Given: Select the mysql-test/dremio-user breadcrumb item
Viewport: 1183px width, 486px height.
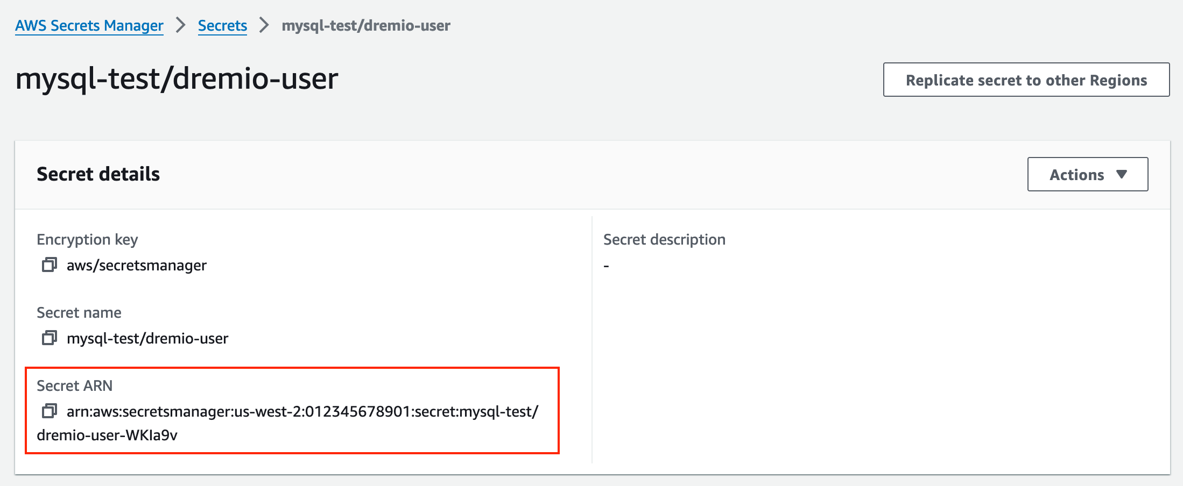Looking at the screenshot, I should (x=366, y=25).
